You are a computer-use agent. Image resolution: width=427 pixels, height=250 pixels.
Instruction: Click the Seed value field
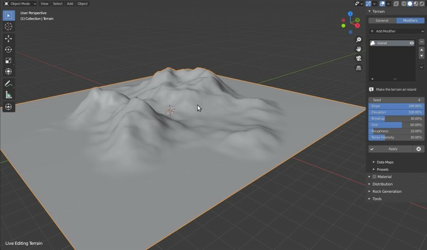(x=396, y=100)
